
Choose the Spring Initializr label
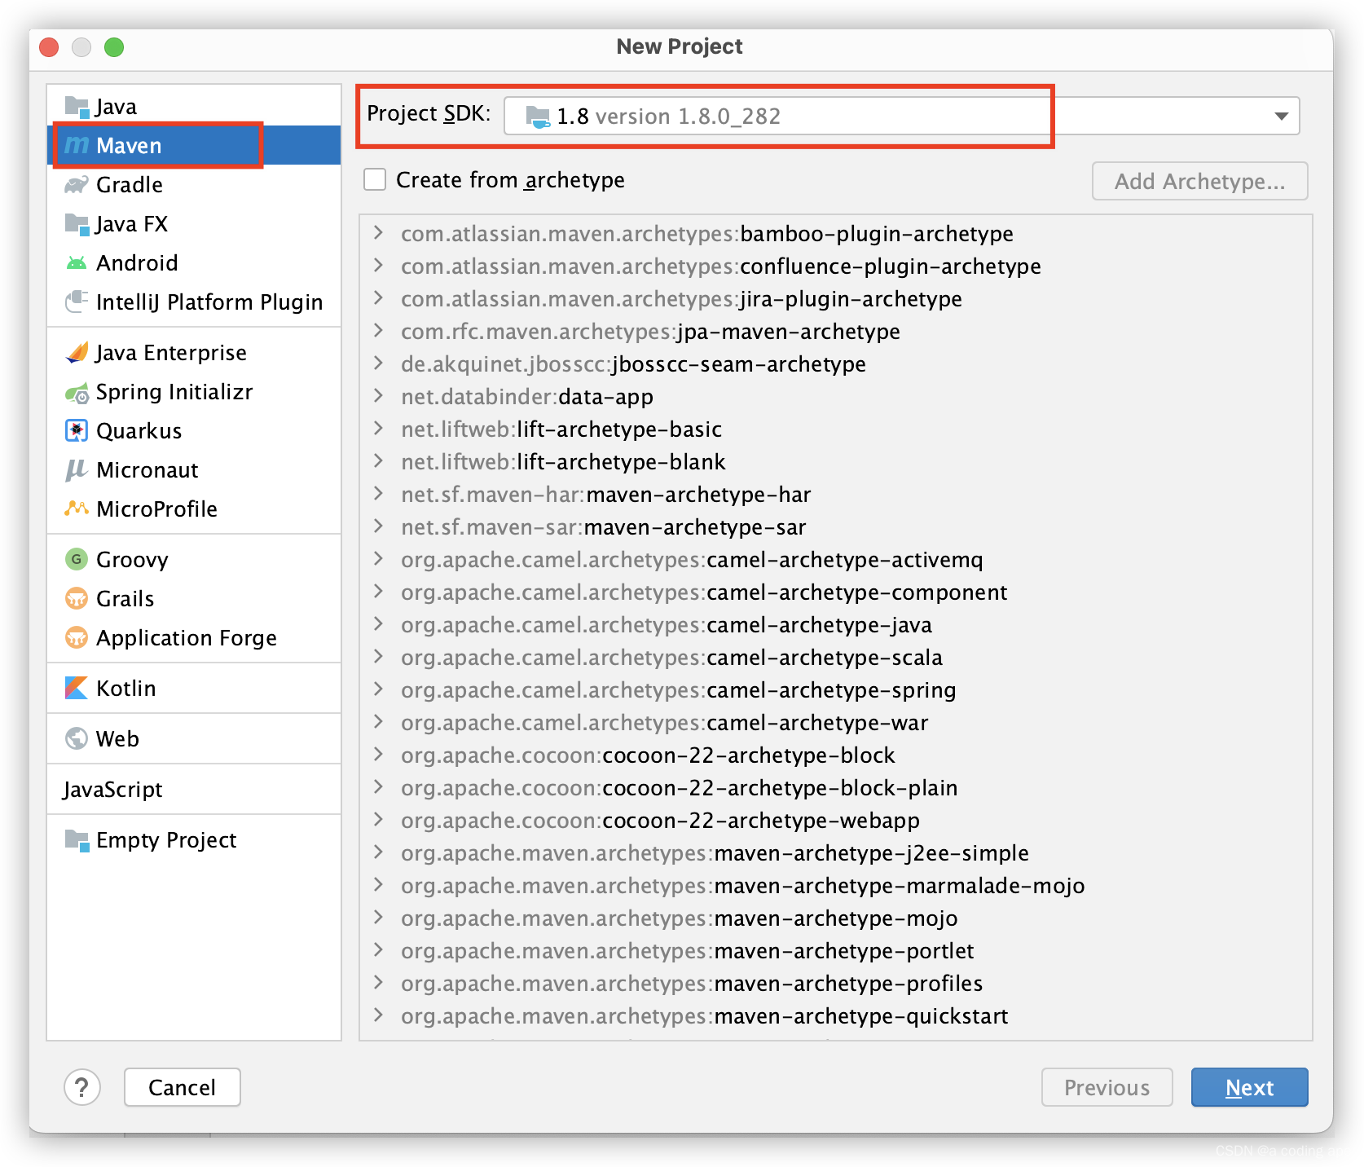tap(174, 392)
